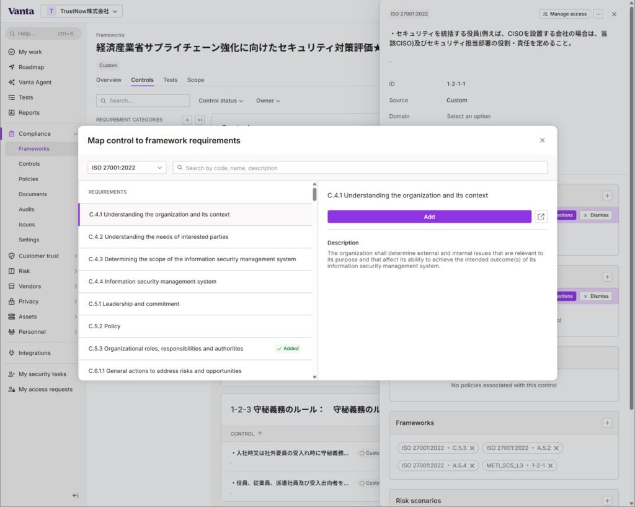Open the more options ellipsis button
Viewport: 635px width, 507px height.
point(598,14)
